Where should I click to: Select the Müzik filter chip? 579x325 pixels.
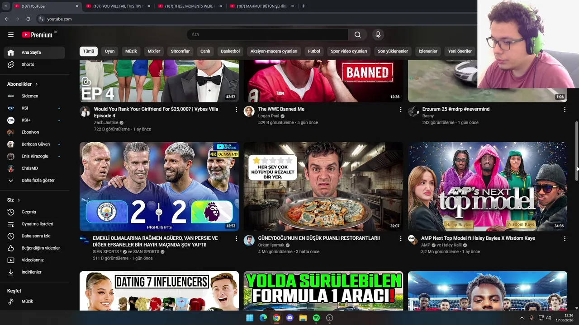131,51
